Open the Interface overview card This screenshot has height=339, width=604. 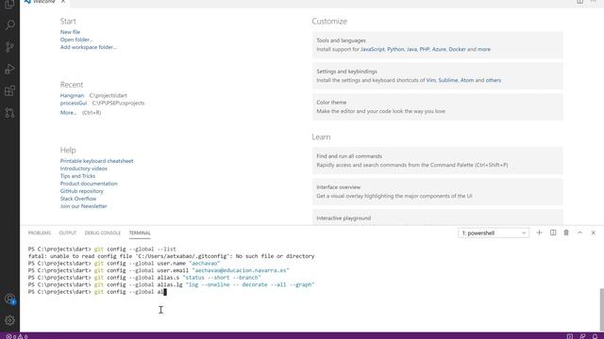click(x=438, y=191)
